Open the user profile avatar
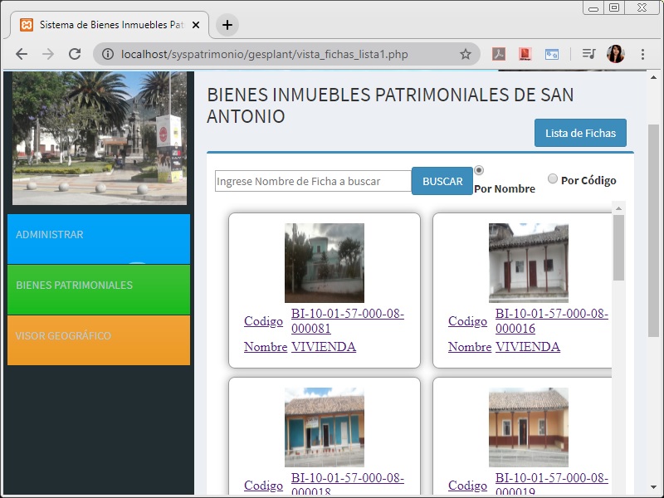The image size is (664, 498). pos(616,54)
